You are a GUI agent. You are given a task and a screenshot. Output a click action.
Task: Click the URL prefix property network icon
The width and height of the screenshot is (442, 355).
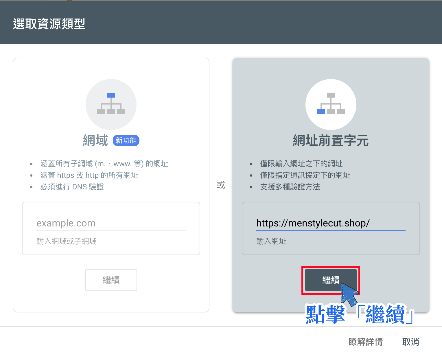(x=331, y=104)
